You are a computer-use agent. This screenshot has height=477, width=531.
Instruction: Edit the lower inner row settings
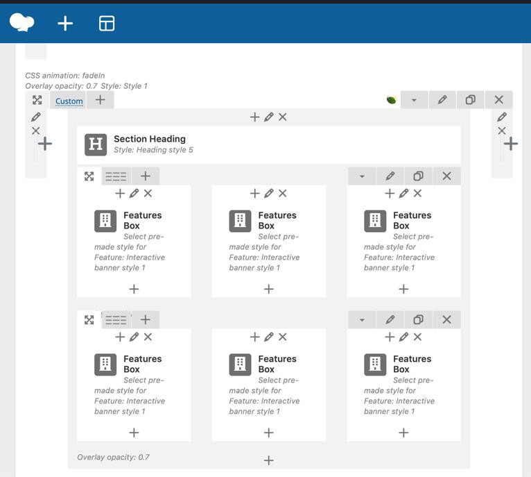(x=390, y=319)
